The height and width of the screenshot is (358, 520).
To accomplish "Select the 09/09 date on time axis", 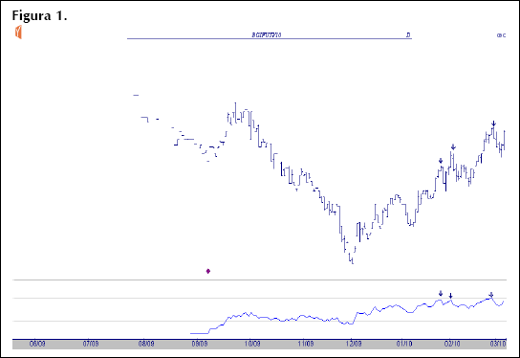I will click(200, 344).
